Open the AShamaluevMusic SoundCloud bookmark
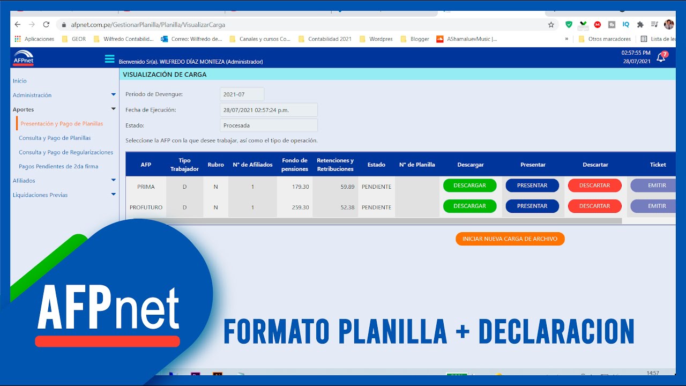The image size is (686, 386). (467, 39)
